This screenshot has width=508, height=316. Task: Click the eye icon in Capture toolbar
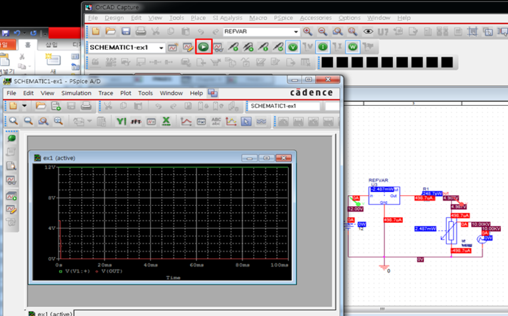tap(368, 32)
